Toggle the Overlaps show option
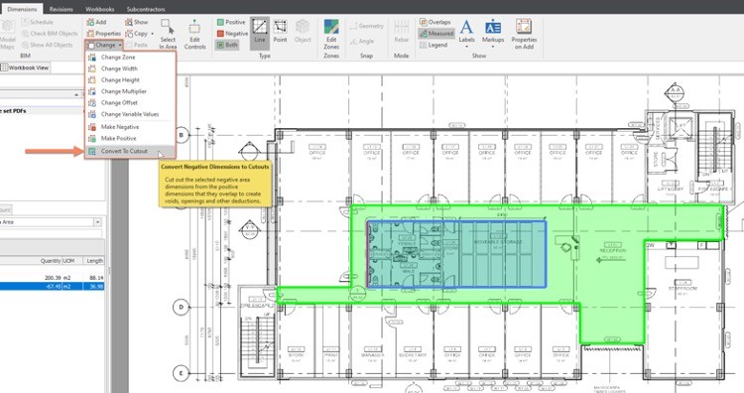Viewport: 744px width, 393px height. [x=435, y=22]
